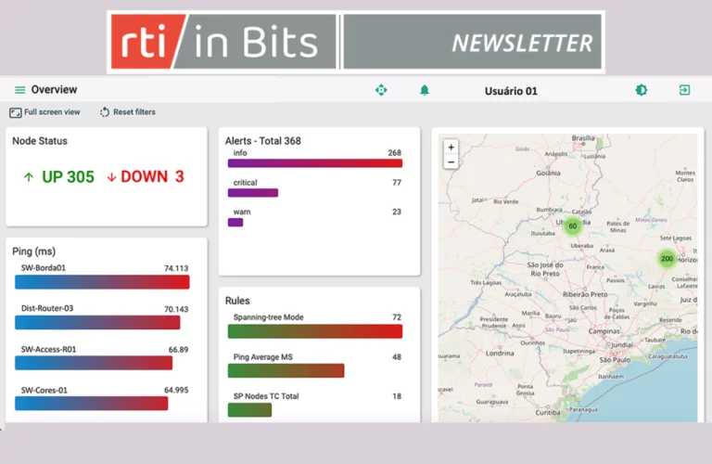712x464 pixels.
Task: Click the Usuário 01 user label
Action: pos(511,91)
